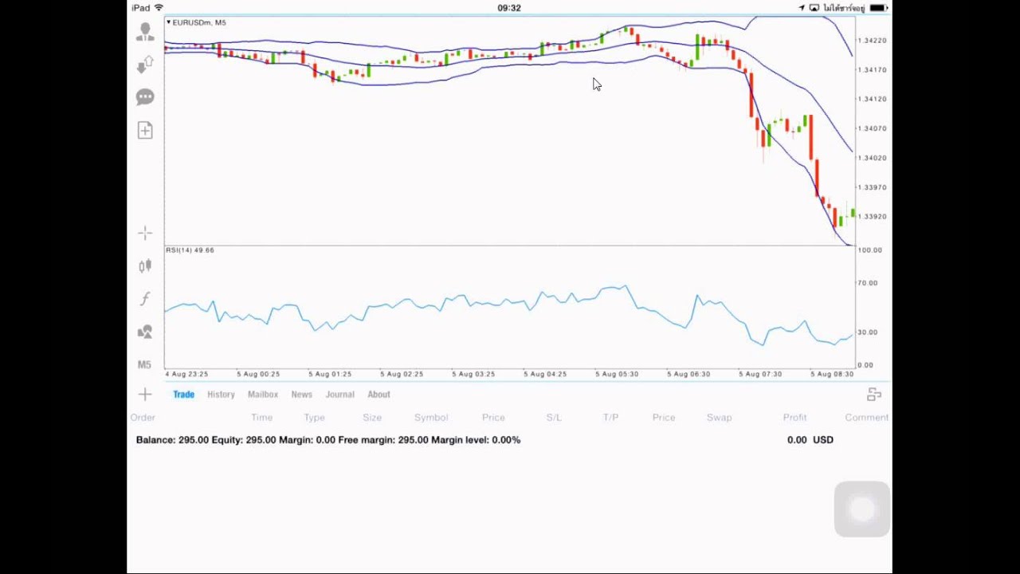Click the 09:32 clock in the status bar
The height and width of the screenshot is (574, 1020).
click(x=509, y=8)
